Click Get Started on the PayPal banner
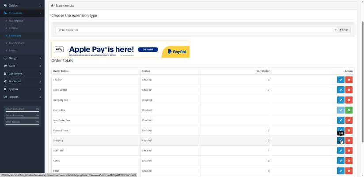The image size is (364, 177). pos(148,50)
